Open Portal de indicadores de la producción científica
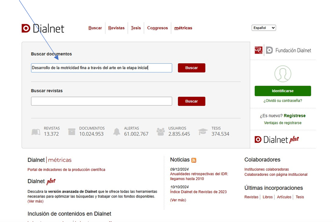Image resolution: width=333 pixels, height=222 pixels. (x=66, y=170)
